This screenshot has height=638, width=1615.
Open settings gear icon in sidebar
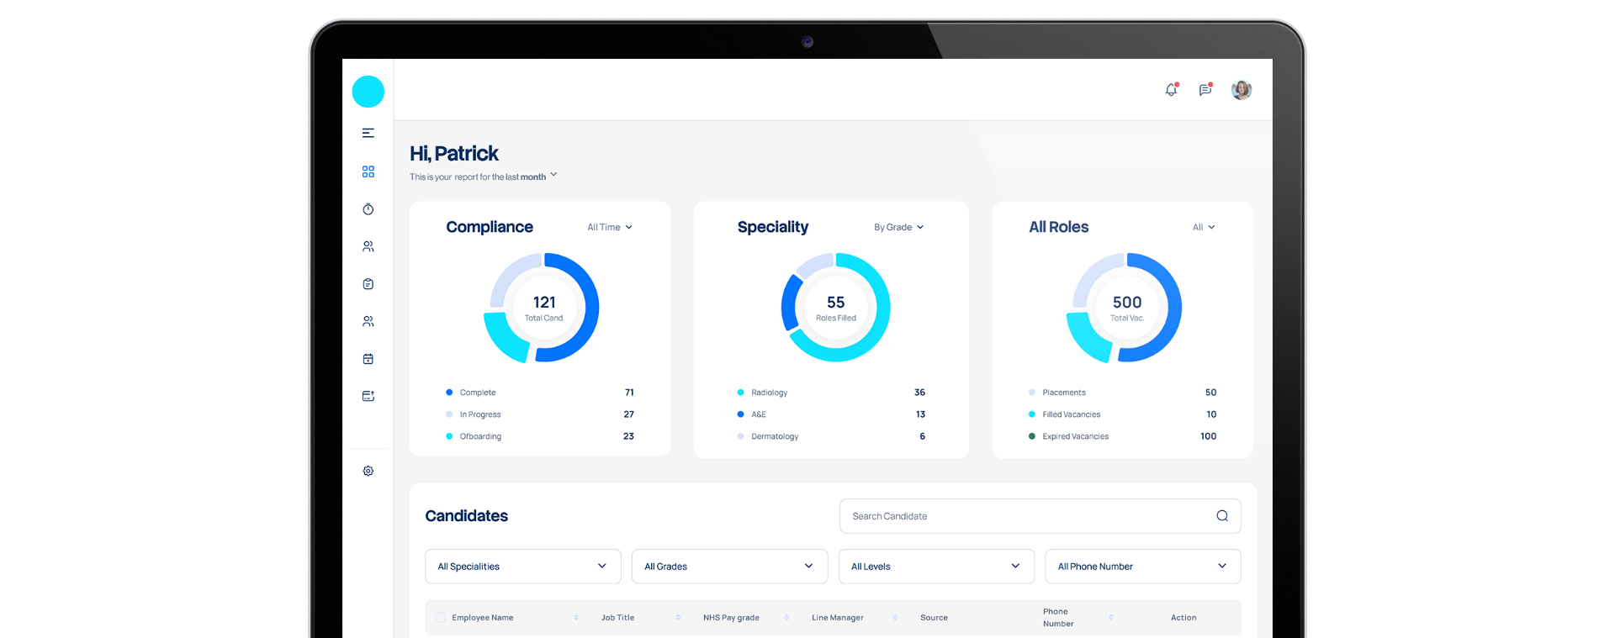click(368, 471)
